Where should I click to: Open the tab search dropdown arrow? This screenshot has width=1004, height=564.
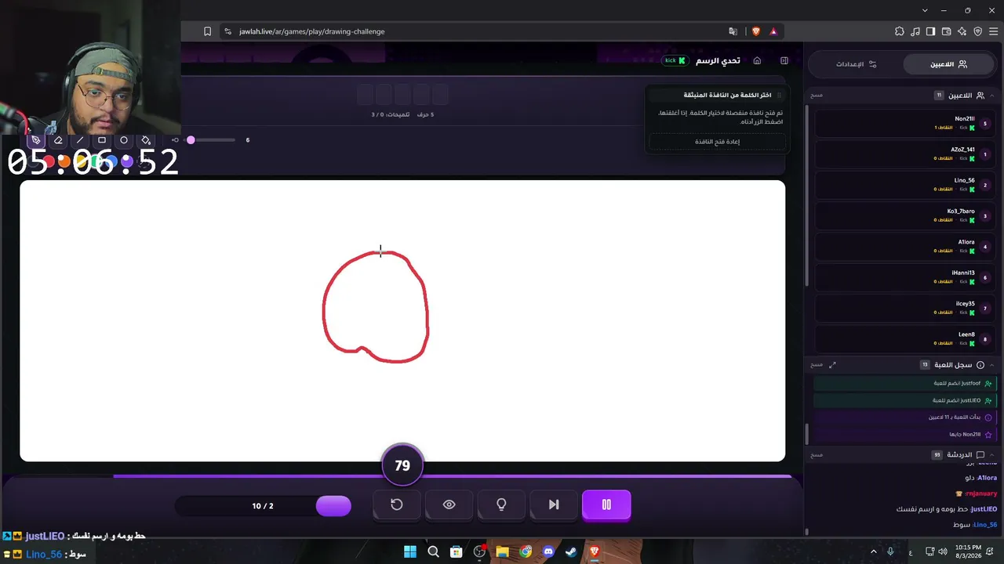(925, 10)
